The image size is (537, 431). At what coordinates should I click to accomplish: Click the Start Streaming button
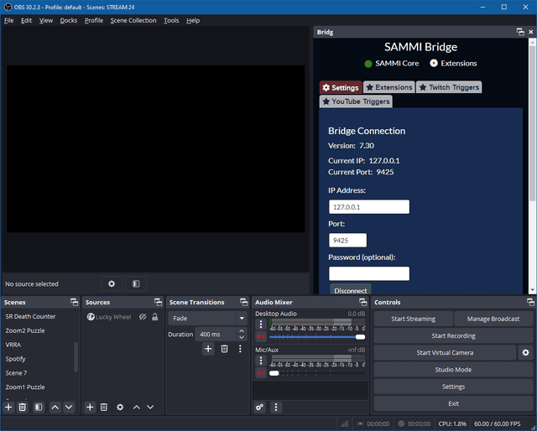point(413,319)
